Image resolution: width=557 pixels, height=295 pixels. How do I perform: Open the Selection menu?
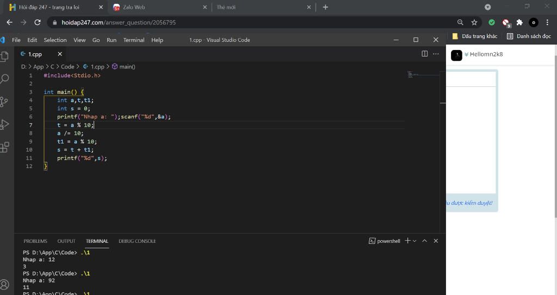(55, 40)
